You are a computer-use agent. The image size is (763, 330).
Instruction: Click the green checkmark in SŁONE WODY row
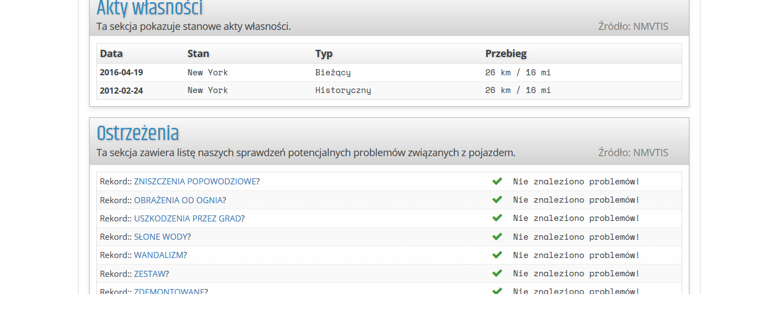click(x=497, y=236)
